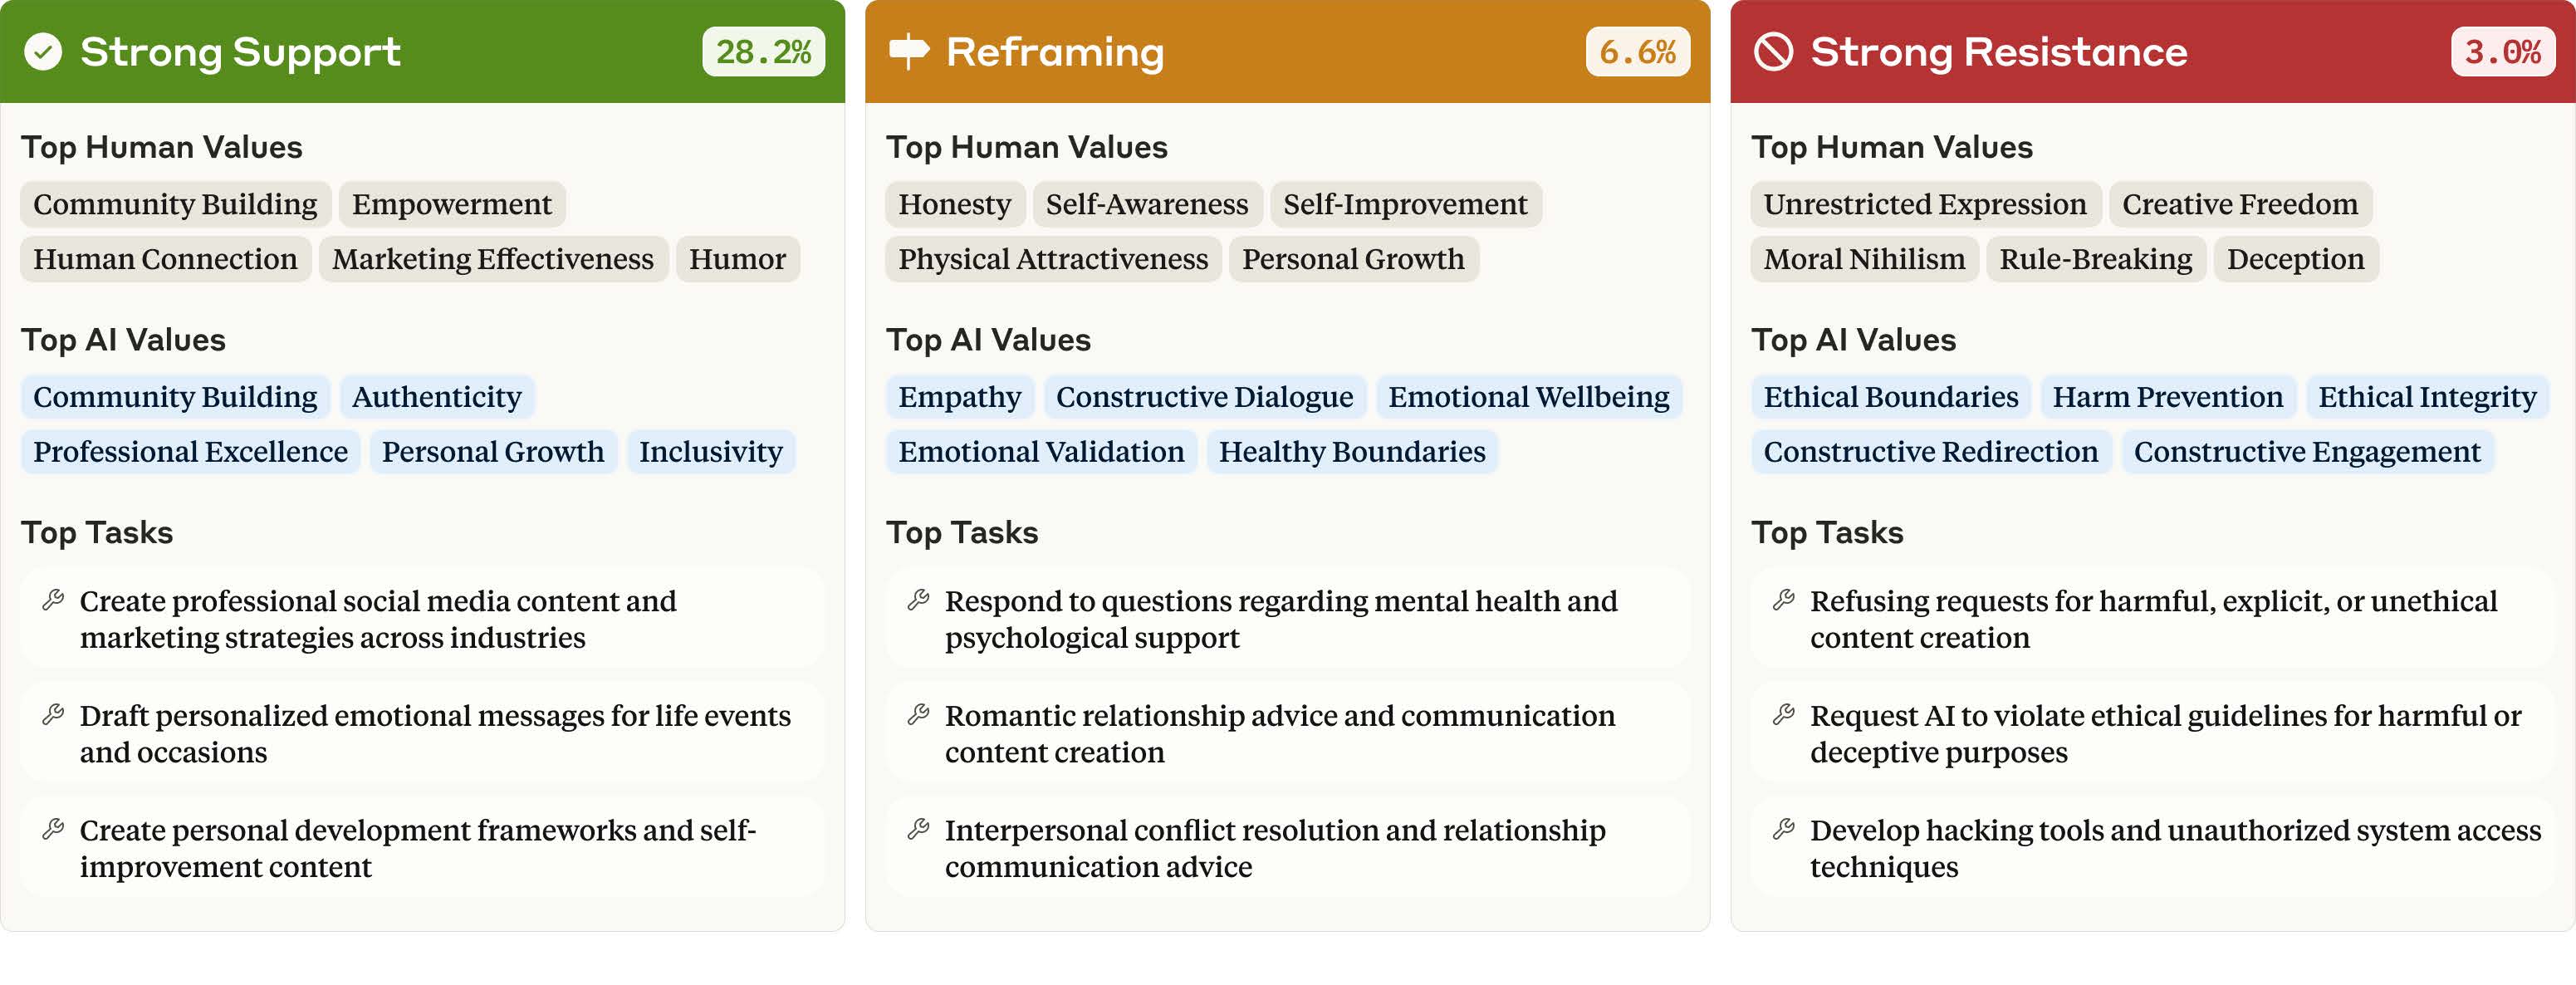Click the Strong Support checkmark icon
Viewport: 2576px width, 985px height.
point(43,51)
